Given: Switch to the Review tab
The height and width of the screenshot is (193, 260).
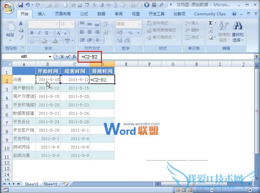Looking at the screenshot, I should coord(119,14).
